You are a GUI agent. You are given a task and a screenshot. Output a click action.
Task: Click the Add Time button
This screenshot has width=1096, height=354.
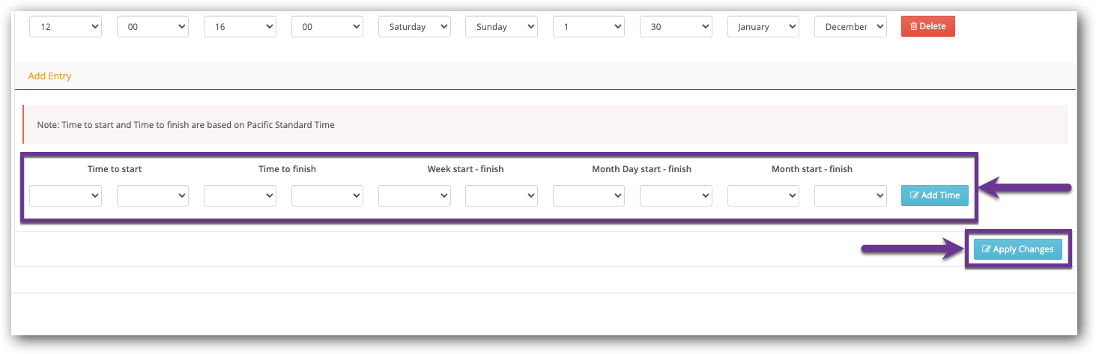click(x=935, y=195)
